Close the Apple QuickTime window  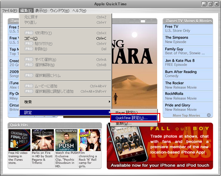tap(217, 4)
